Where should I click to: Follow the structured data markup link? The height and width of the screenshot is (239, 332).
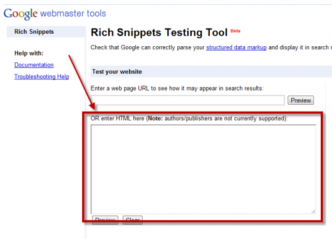236,47
